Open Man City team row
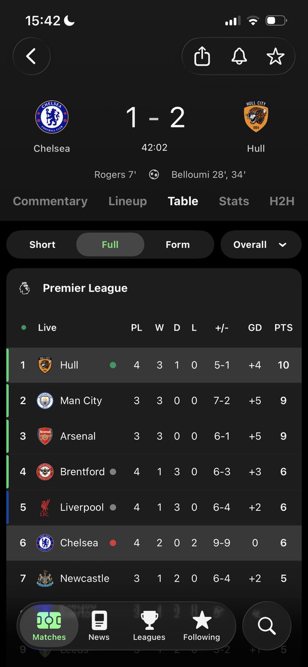The height and width of the screenshot is (667, 308). (x=154, y=401)
